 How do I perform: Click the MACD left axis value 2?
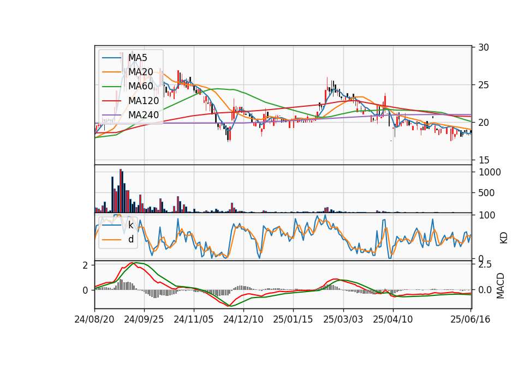tap(86, 265)
